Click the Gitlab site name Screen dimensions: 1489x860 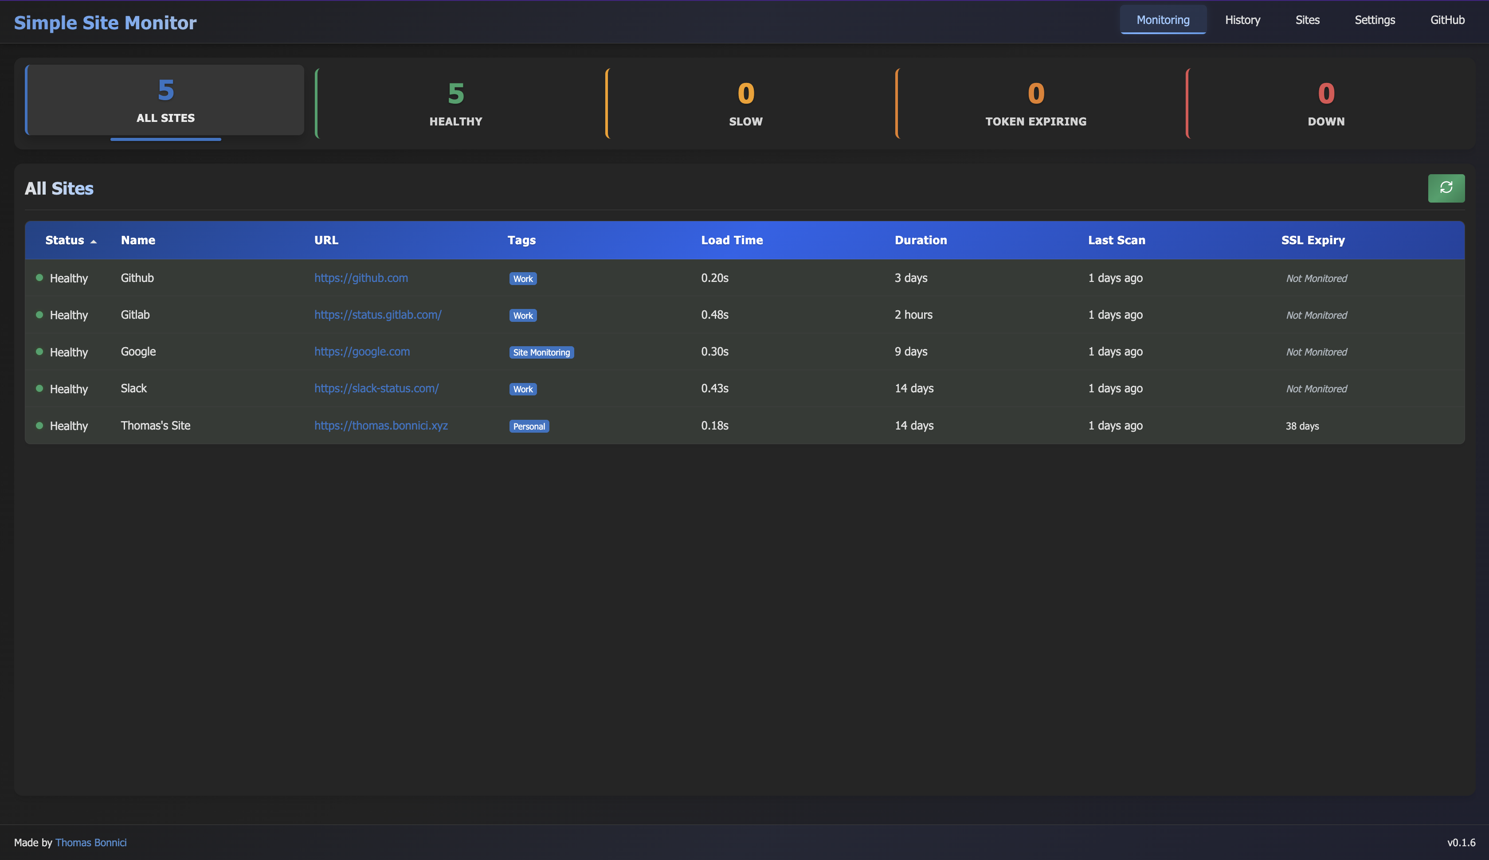[135, 315]
